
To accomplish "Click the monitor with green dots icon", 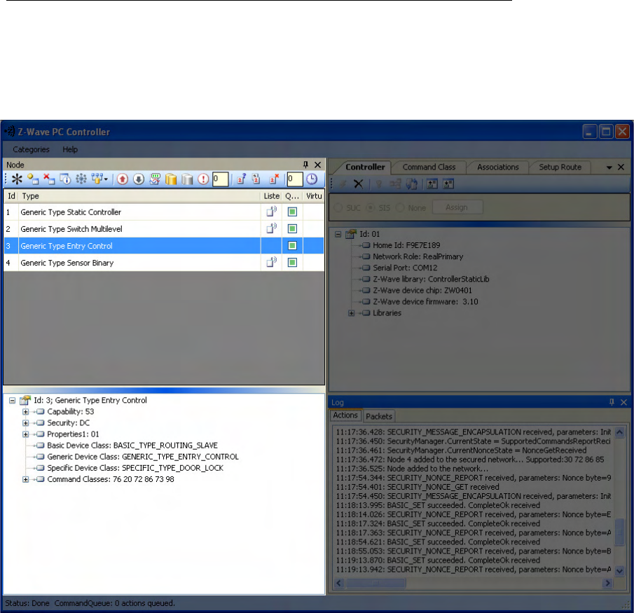I will 155,179.
